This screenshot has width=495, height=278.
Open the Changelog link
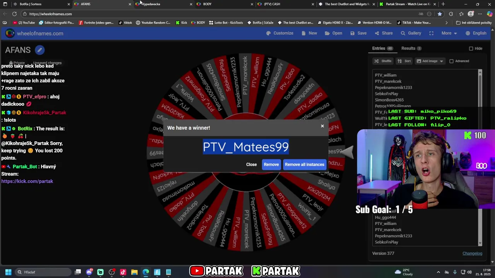pos(472,253)
